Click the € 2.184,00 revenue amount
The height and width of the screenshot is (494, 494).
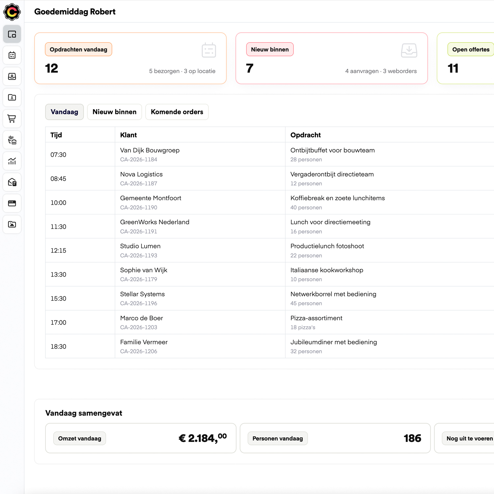click(203, 438)
